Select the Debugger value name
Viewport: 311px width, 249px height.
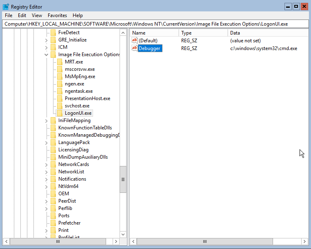point(150,48)
